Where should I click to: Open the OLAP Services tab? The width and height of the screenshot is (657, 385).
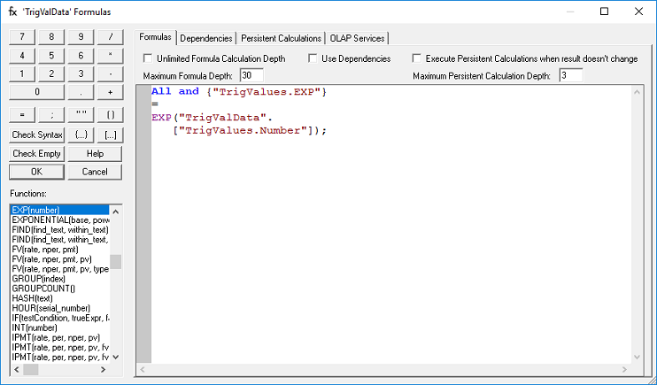358,38
